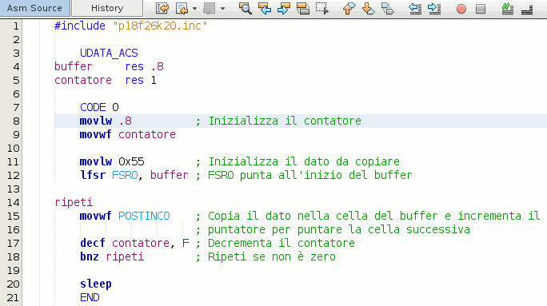This screenshot has height=306, width=547.
Task: Click Shift Line Right icon
Action: coord(434,8)
